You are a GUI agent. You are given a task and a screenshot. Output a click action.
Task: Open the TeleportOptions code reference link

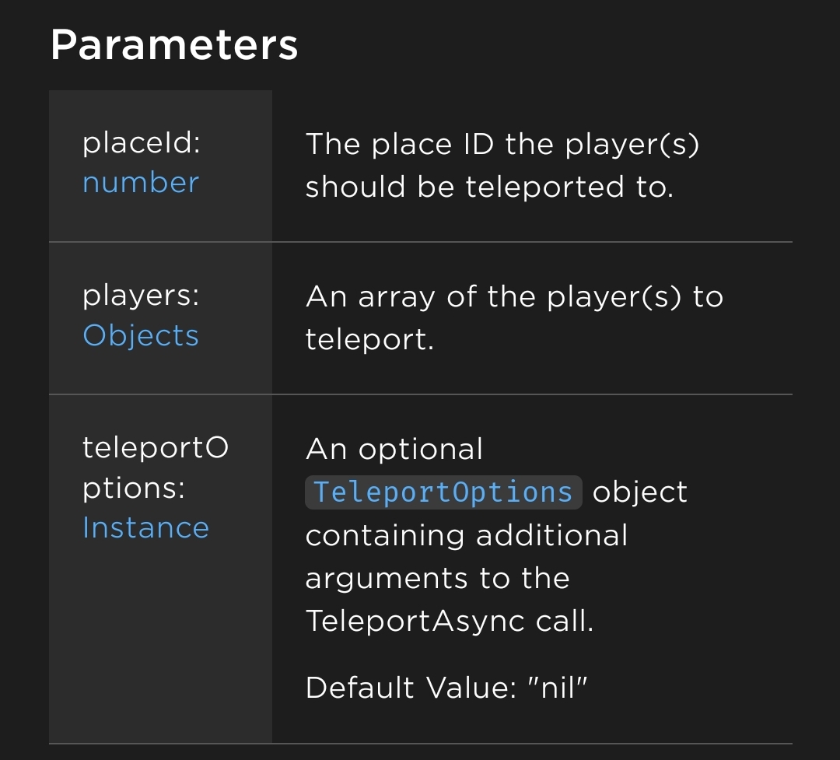point(443,492)
